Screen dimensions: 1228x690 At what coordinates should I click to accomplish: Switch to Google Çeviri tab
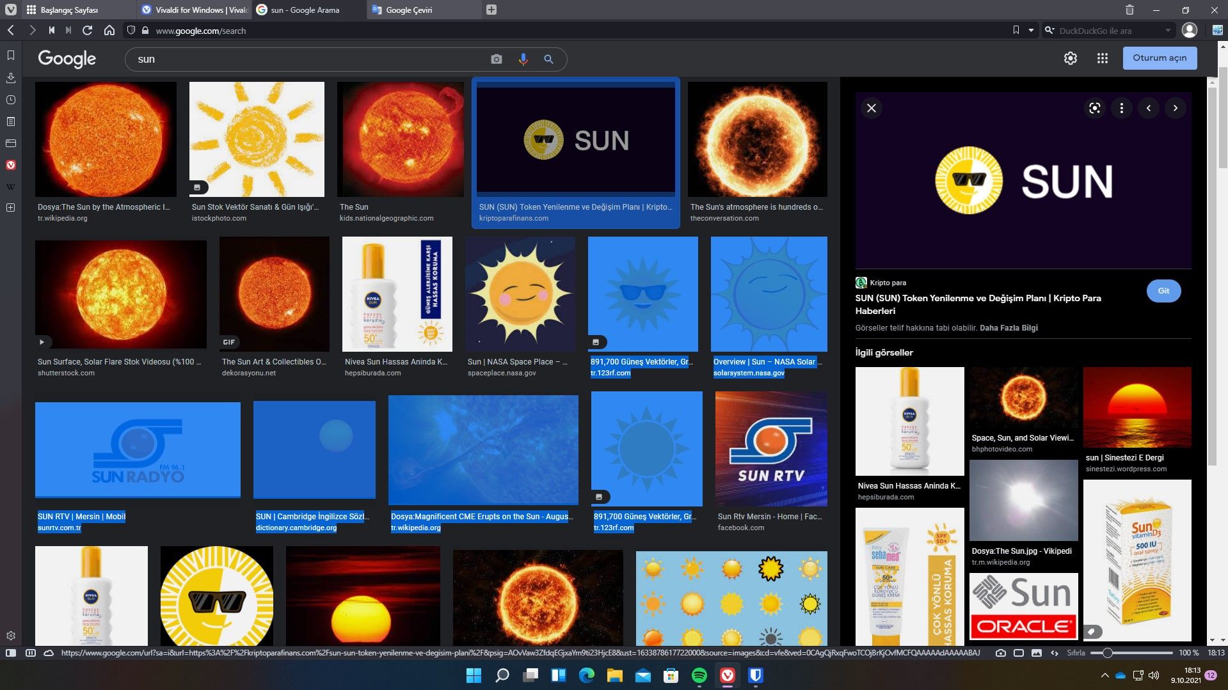[424, 10]
